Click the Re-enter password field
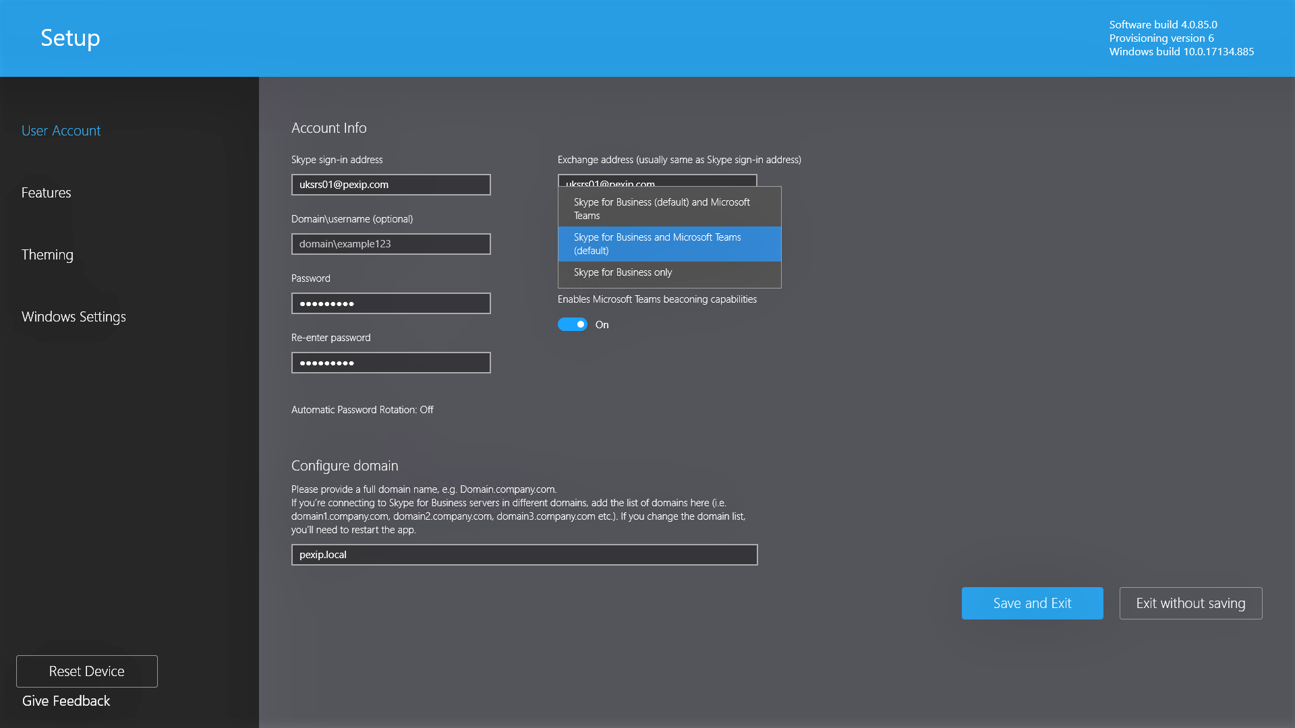Image resolution: width=1295 pixels, height=728 pixels. pos(391,363)
